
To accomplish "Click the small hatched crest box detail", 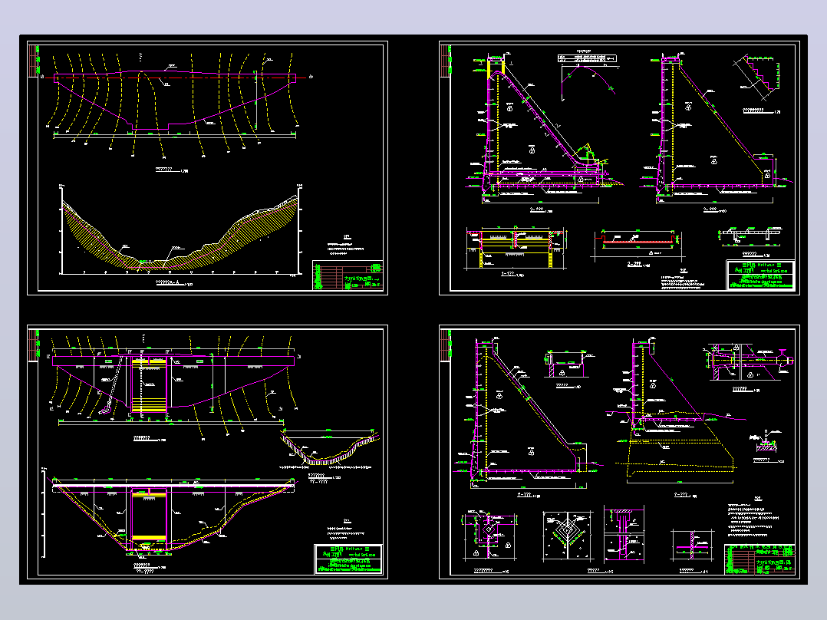I will pyautogui.click(x=568, y=364).
